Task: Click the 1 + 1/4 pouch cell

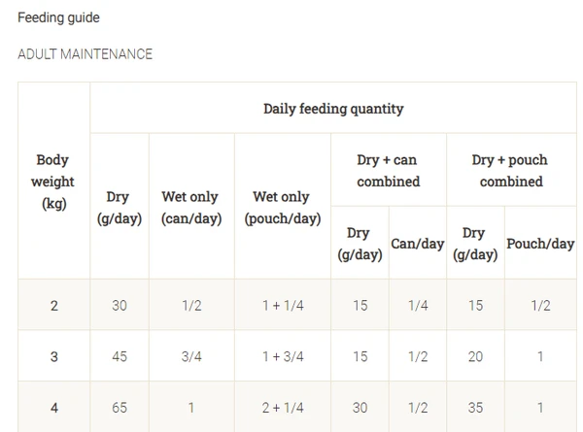Action: click(282, 305)
